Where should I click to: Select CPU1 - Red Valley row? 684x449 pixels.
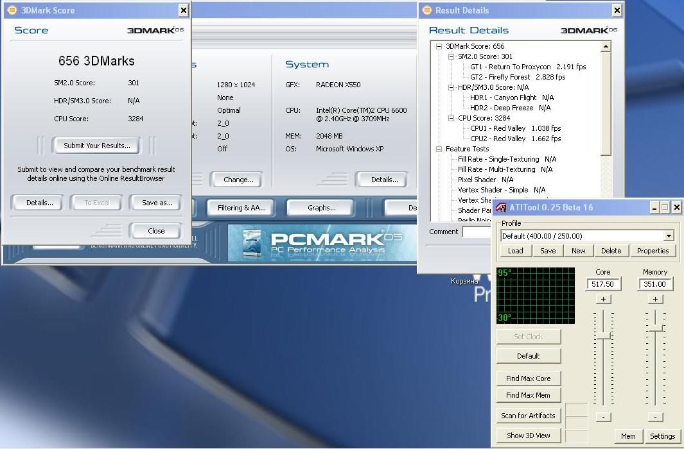coord(515,128)
